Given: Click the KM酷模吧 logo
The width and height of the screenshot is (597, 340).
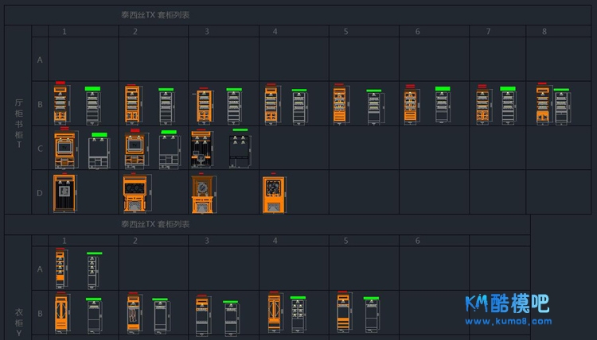Looking at the screenshot, I should coord(508,303).
